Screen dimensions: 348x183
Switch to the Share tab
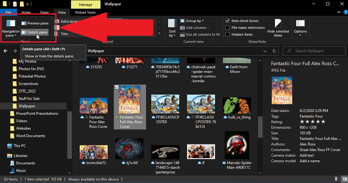point(44,13)
